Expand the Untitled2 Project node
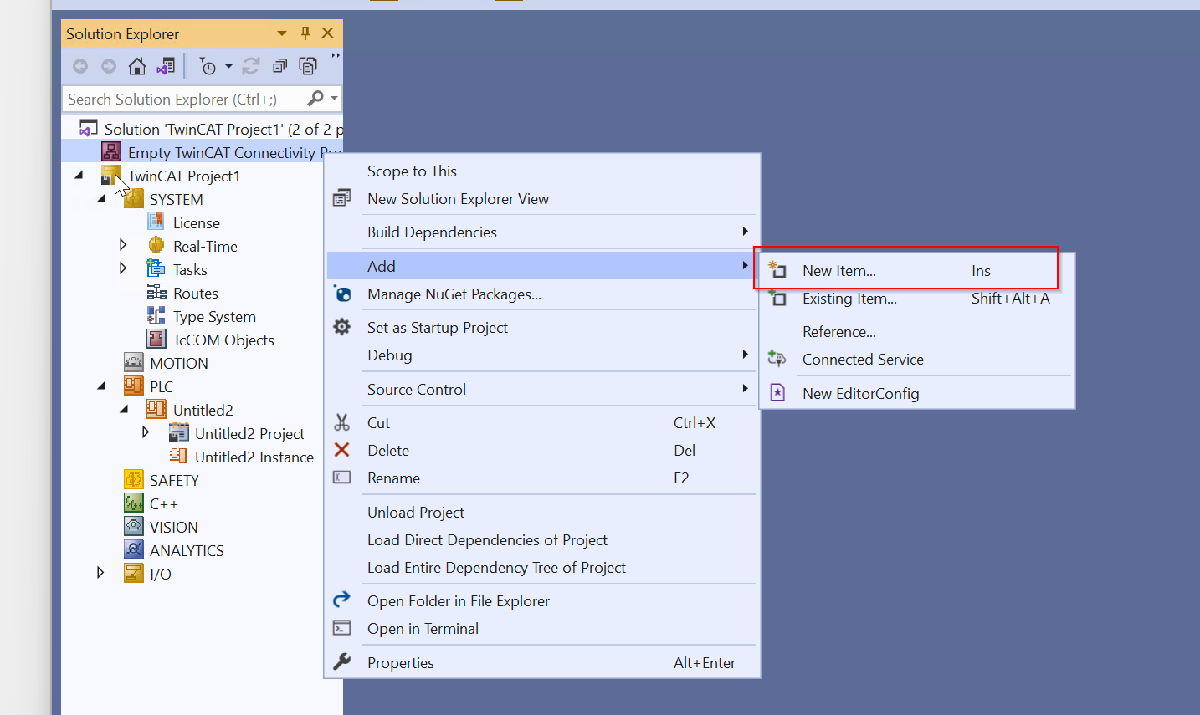The width and height of the screenshot is (1200, 715). [146, 432]
